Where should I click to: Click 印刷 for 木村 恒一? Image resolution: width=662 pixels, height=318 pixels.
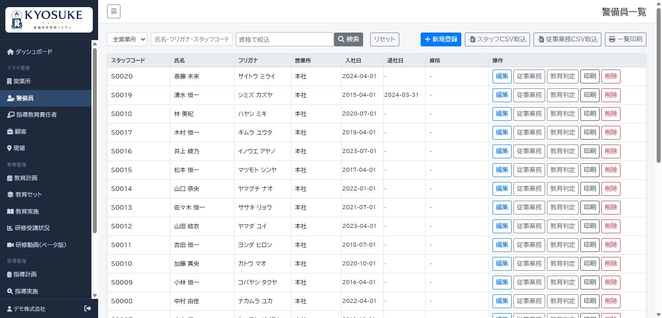[x=590, y=132]
